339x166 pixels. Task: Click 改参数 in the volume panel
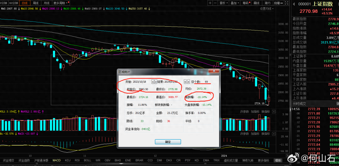click(x=245, y=112)
